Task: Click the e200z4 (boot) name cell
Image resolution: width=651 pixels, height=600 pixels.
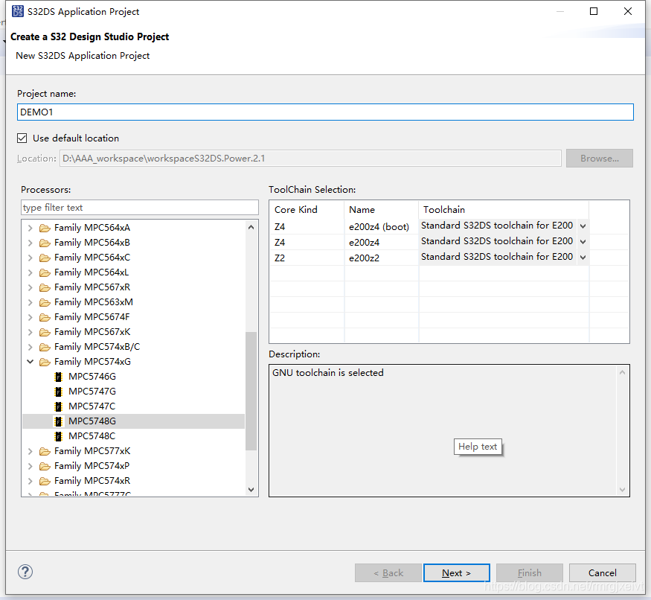Action: tap(379, 227)
